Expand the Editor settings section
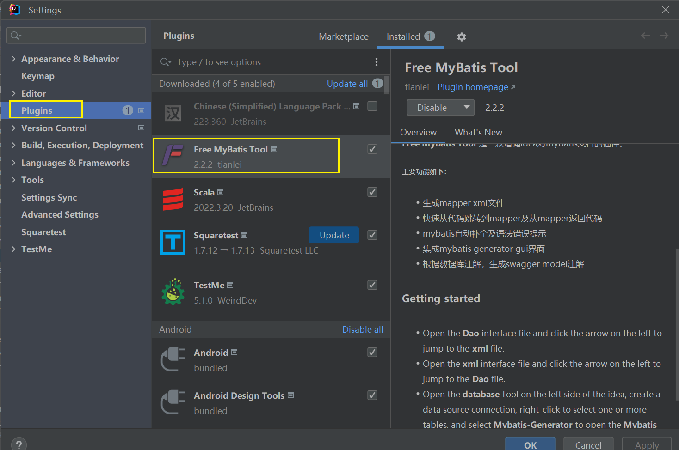 (13, 93)
